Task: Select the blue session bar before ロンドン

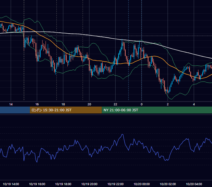Action: coord(15,110)
